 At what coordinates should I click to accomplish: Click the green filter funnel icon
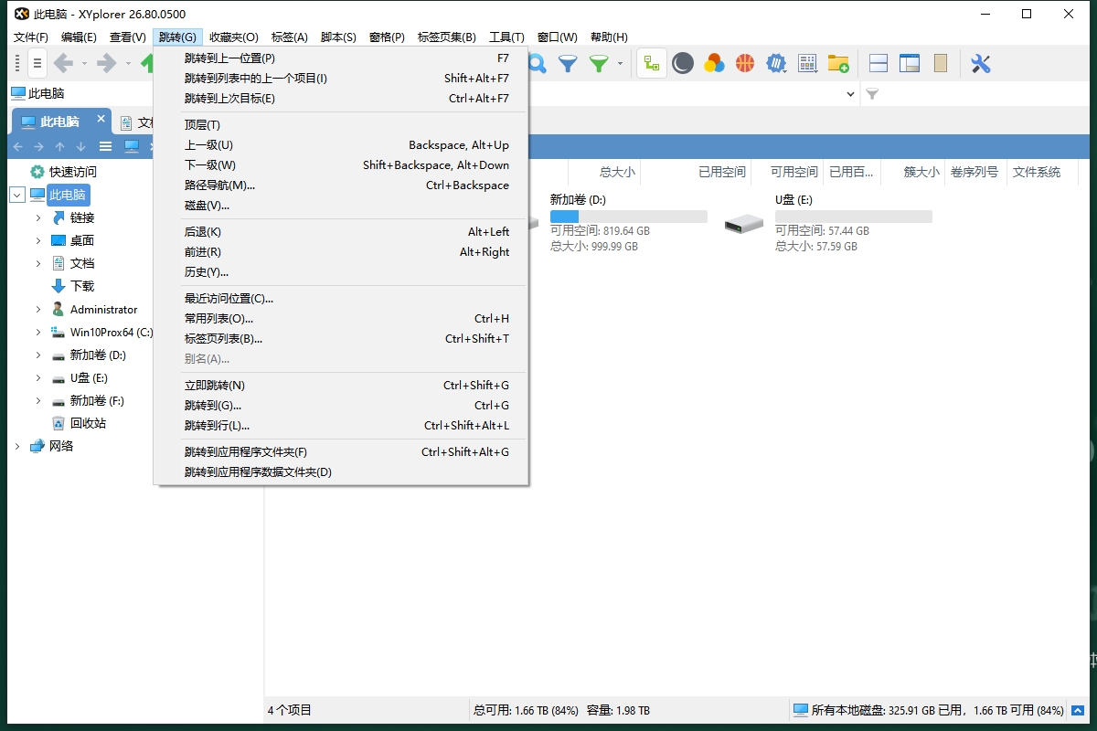click(x=599, y=63)
